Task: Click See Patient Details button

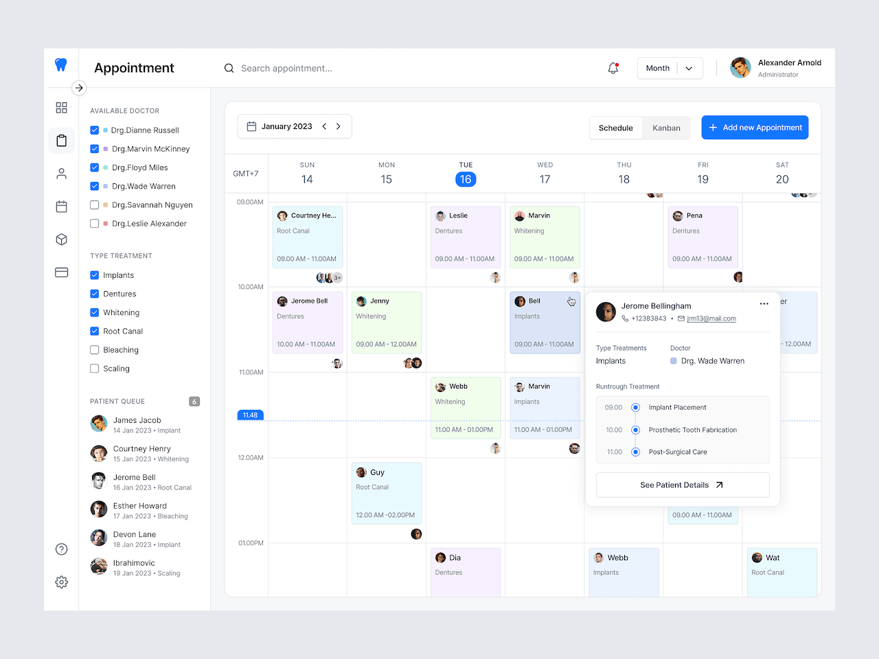Action: point(683,485)
